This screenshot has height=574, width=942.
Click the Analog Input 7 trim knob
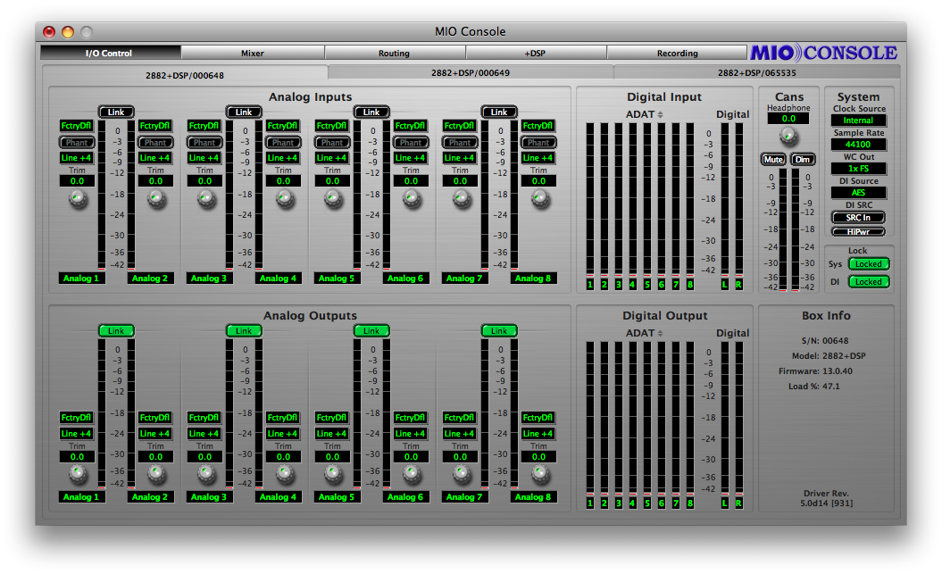pyautogui.click(x=461, y=199)
